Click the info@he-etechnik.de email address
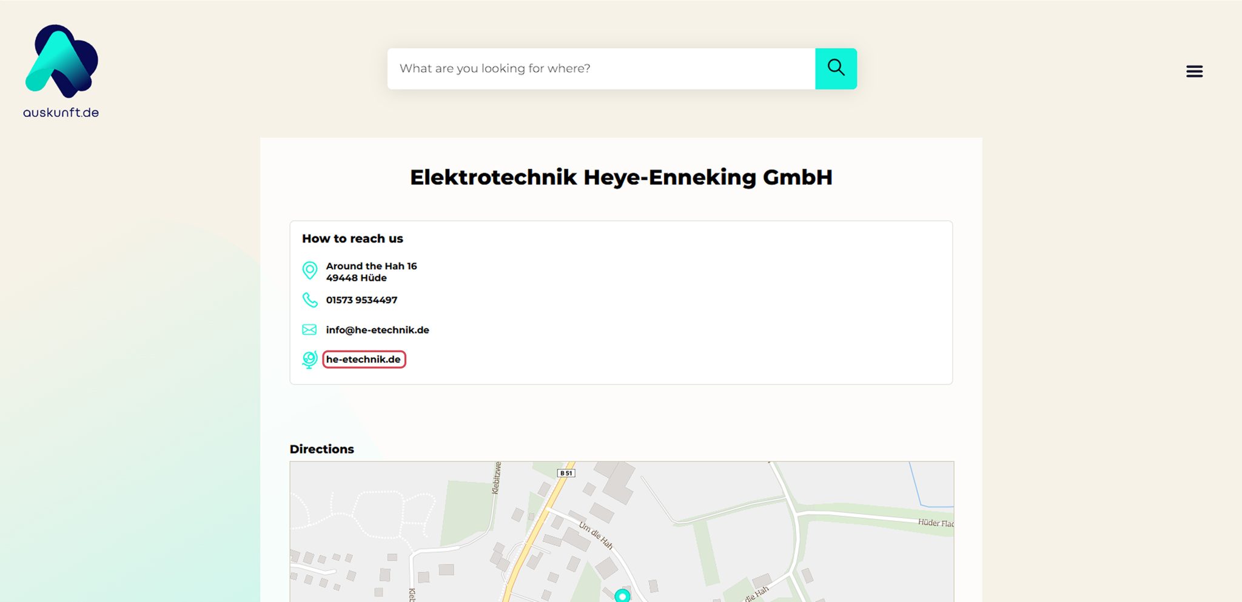The image size is (1242, 602). 377,330
